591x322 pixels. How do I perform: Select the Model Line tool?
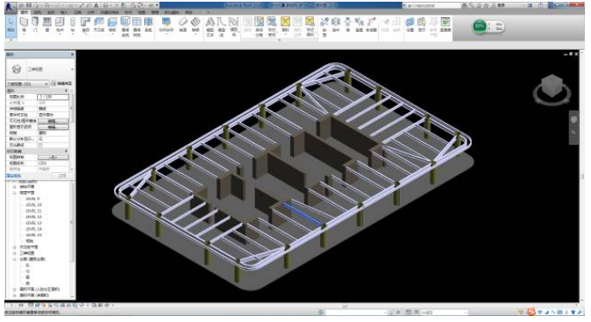tap(221, 27)
